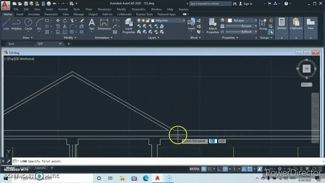Expand the Properties panel
Viewport: 325px width, 183px height.
point(230,38)
